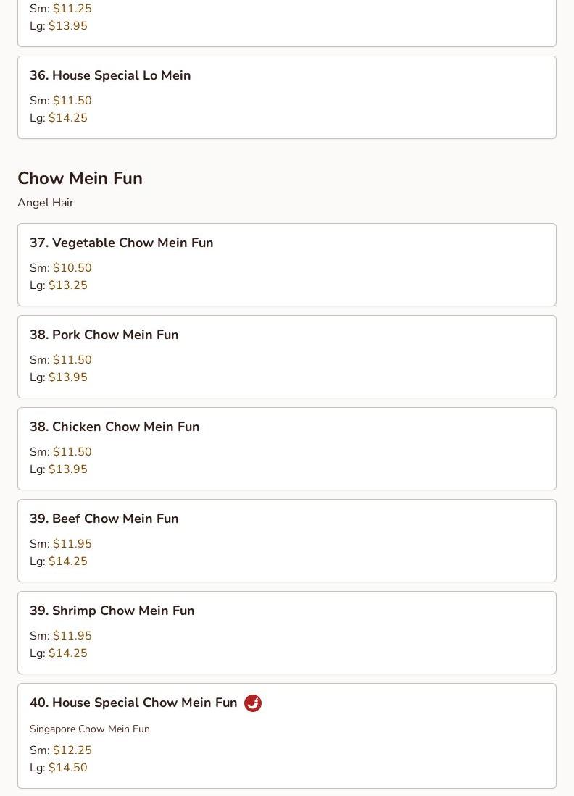This screenshot has height=796, width=574.
Task: Open 38. Chicken Chow Mein Fun card
Action: (x=287, y=449)
